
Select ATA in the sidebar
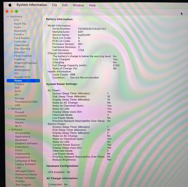point(16,20)
